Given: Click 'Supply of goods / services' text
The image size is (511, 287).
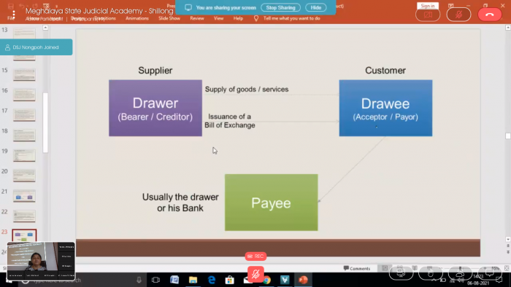Looking at the screenshot, I should (x=247, y=90).
